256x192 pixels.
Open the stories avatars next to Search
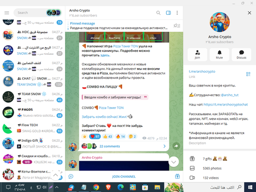tap(54, 13)
